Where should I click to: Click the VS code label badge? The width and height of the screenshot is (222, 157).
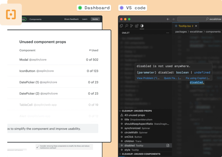(133, 8)
